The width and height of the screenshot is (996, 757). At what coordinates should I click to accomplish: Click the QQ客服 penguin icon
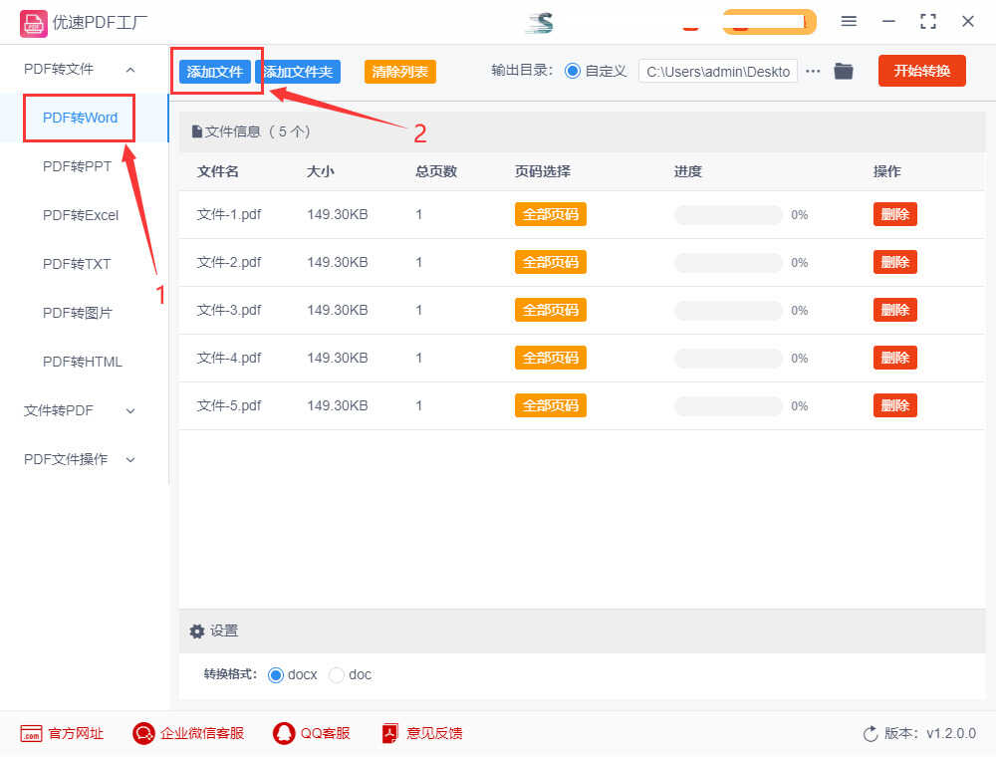click(284, 733)
